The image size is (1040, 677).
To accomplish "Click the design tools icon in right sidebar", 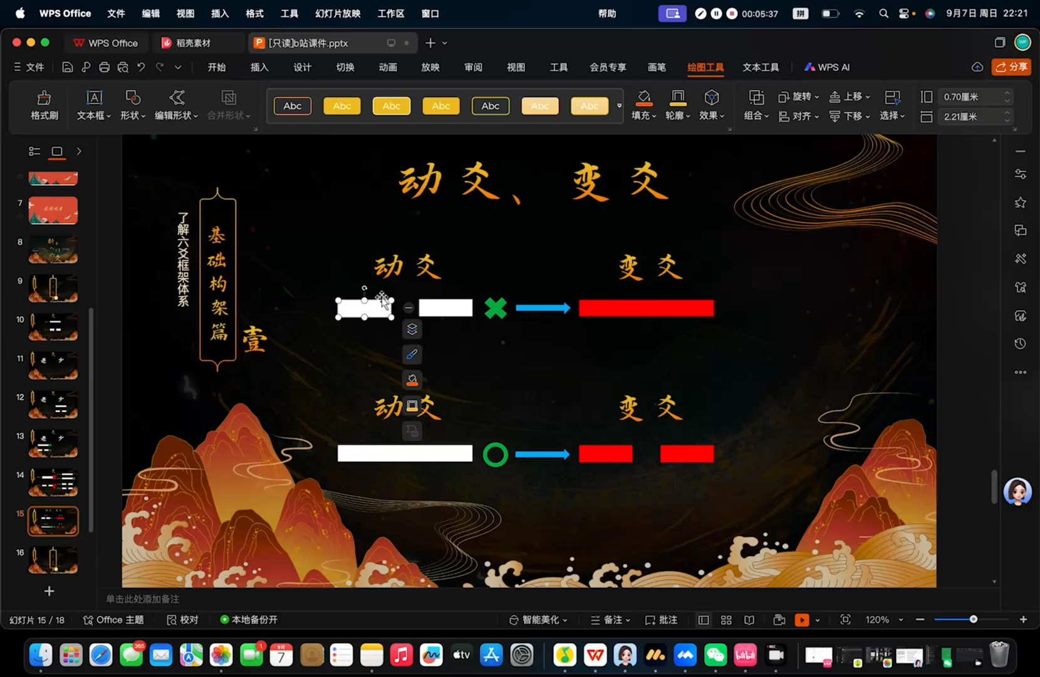I will point(1021,258).
